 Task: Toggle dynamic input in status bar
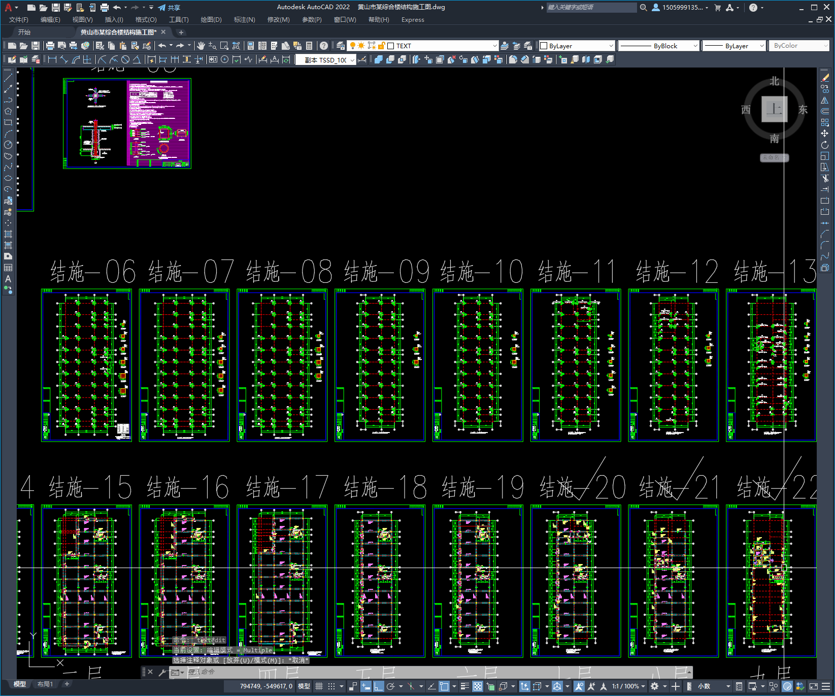click(x=366, y=686)
